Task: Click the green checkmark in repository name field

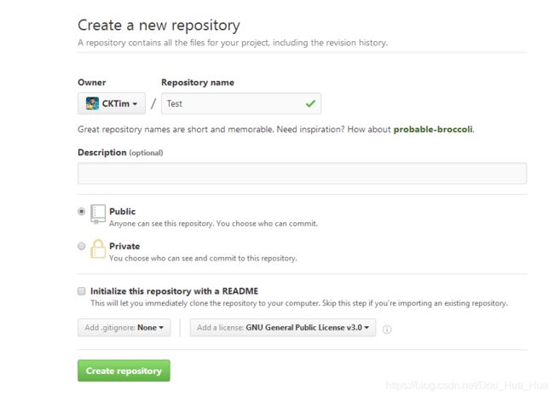Action: [x=310, y=103]
